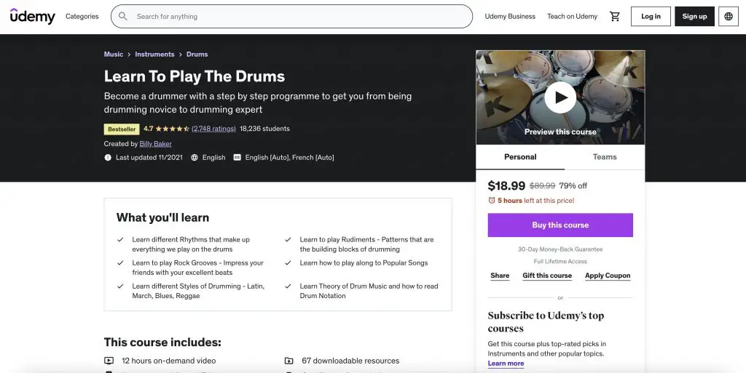Navigate to Instruments breadcrumb
This screenshot has width=746, height=373.
[x=154, y=54]
